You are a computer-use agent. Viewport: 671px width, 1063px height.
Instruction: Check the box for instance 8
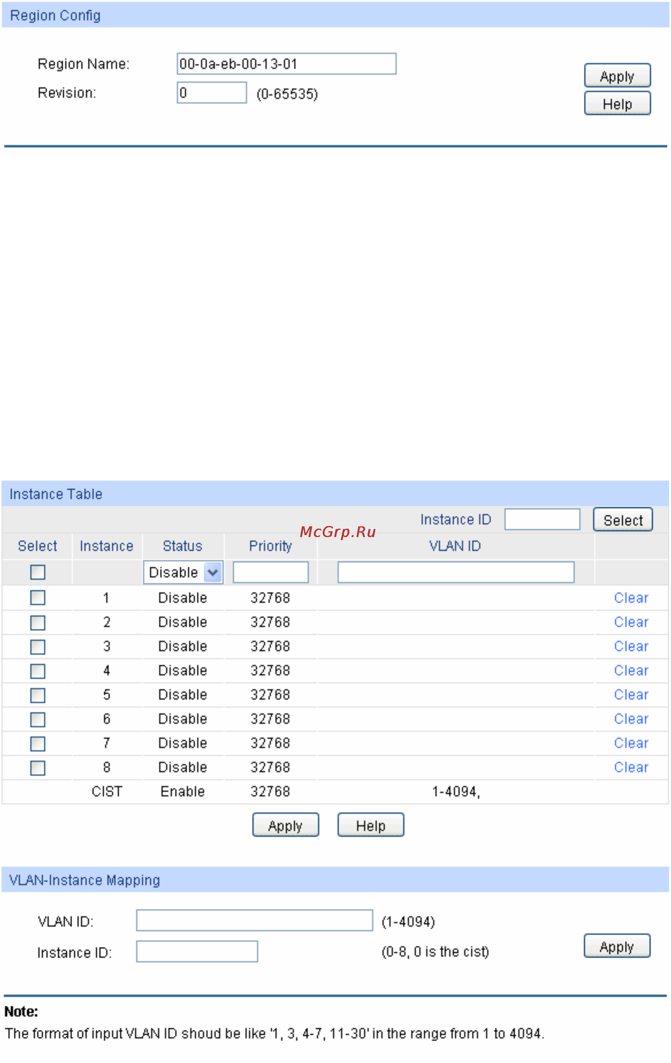coord(38,769)
